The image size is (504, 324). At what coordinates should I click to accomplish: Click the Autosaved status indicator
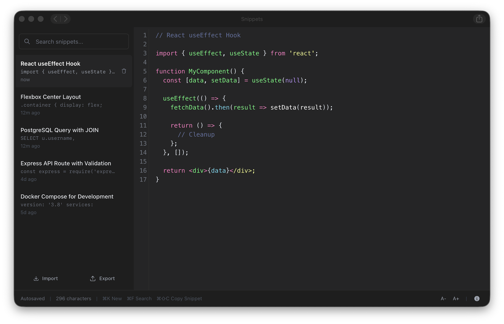pos(33,298)
